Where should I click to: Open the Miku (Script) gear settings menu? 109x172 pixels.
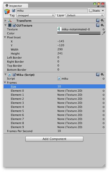coord(102,75)
